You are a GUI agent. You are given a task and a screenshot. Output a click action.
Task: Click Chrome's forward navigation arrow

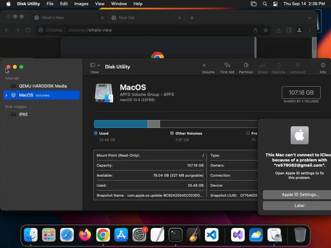click(x=17, y=30)
